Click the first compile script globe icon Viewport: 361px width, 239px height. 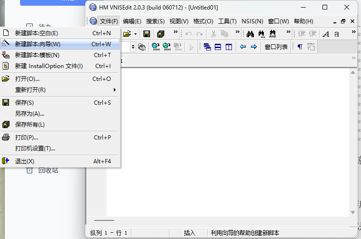point(156,47)
